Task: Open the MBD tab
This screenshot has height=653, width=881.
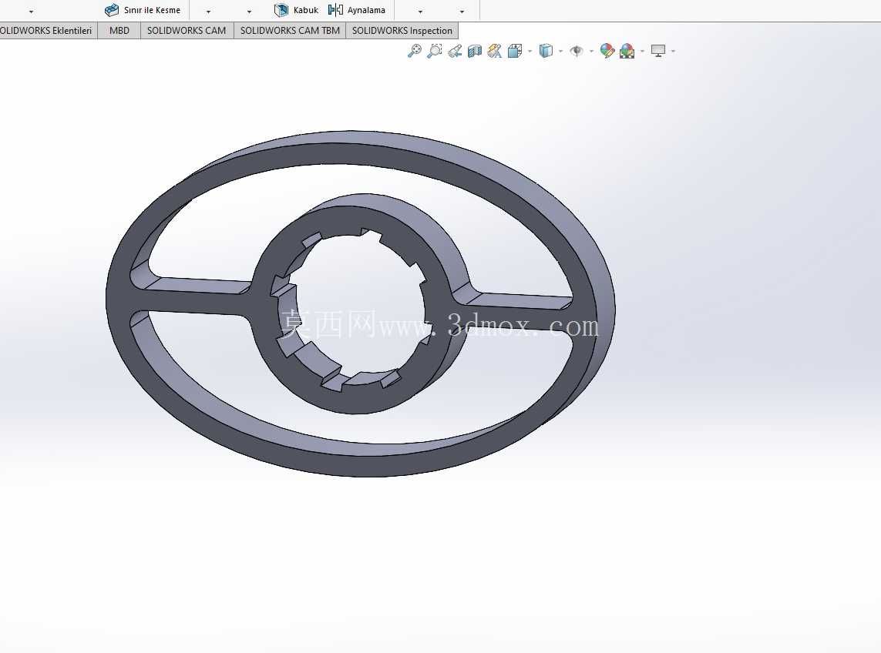Action: 119,30
